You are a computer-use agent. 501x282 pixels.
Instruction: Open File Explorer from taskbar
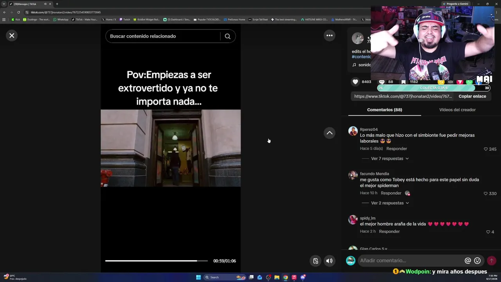coord(277,277)
